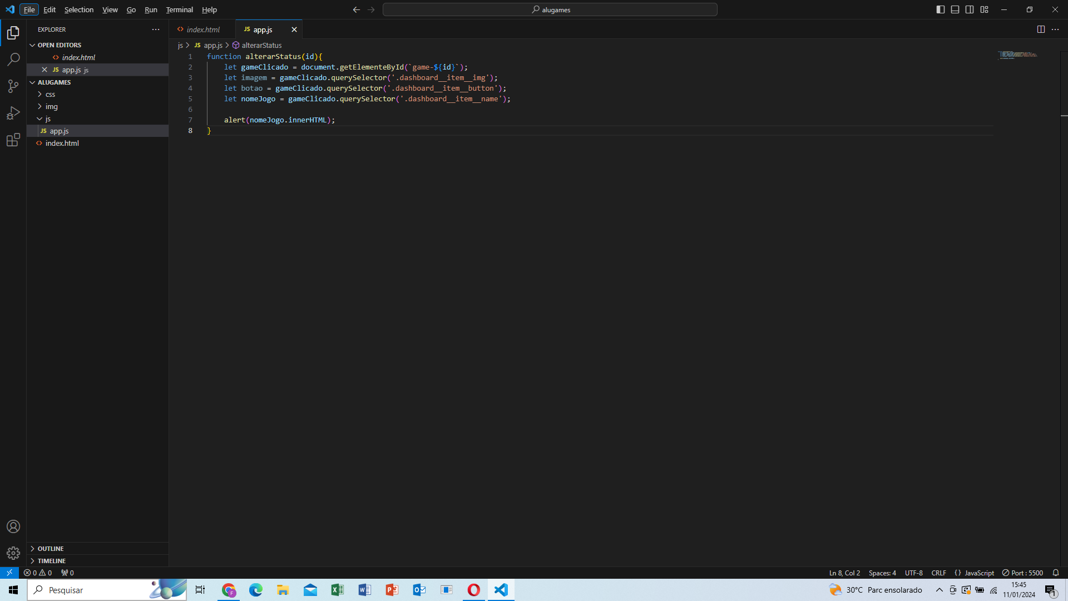Expand the css folder
Image resolution: width=1068 pixels, height=601 pixels.
tap(97, 95)
